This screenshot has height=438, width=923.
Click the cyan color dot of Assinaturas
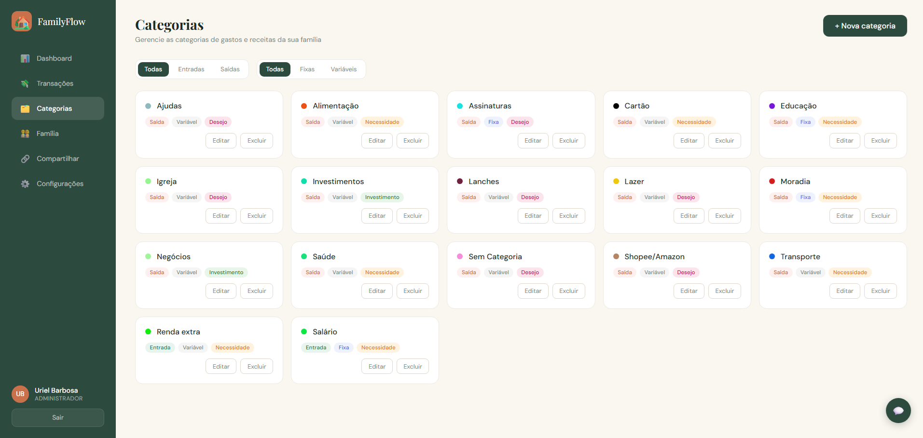tap(460, 106)
